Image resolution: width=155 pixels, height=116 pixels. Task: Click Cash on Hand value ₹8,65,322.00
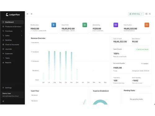pyautogui.click(x=120, y=42)
